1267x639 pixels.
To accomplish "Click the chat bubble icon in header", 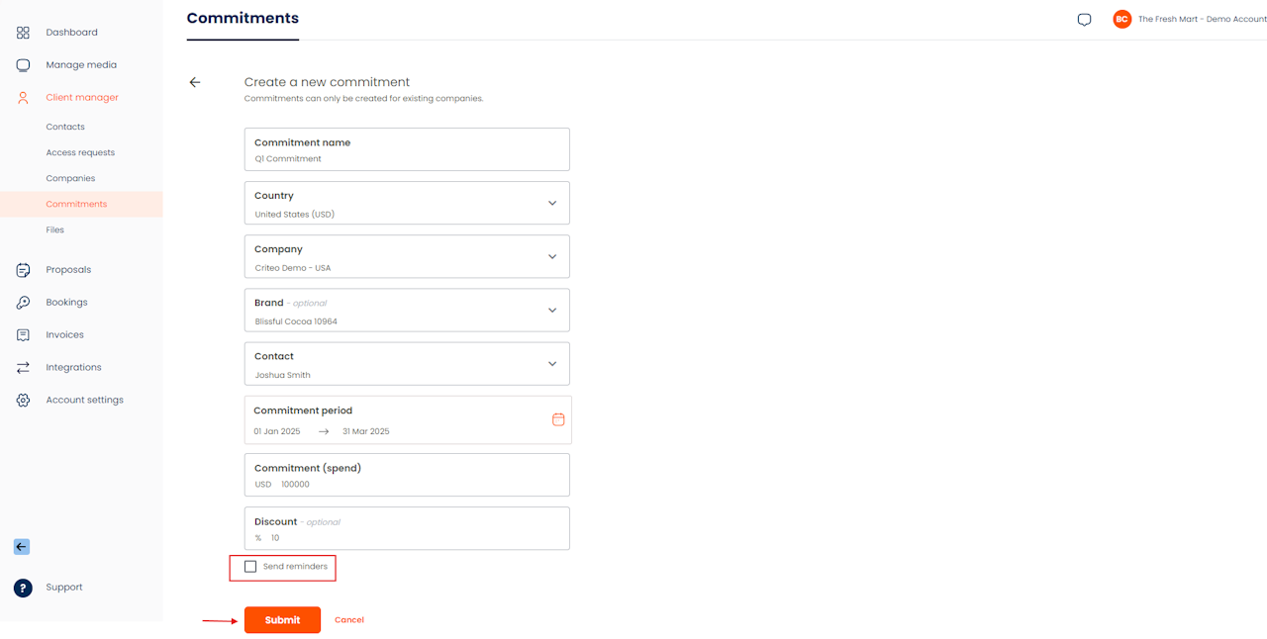I will [x=1084, y=20].
